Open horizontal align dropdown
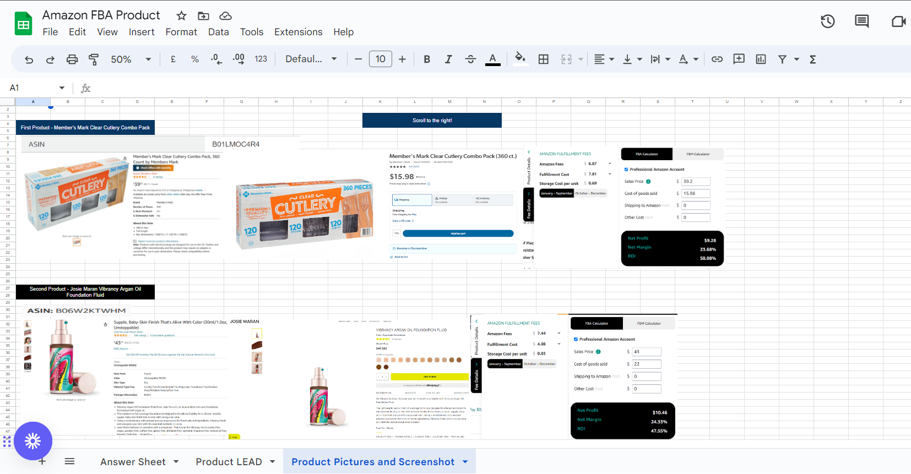Screen dimensions: 911x474 click(604, 59)
